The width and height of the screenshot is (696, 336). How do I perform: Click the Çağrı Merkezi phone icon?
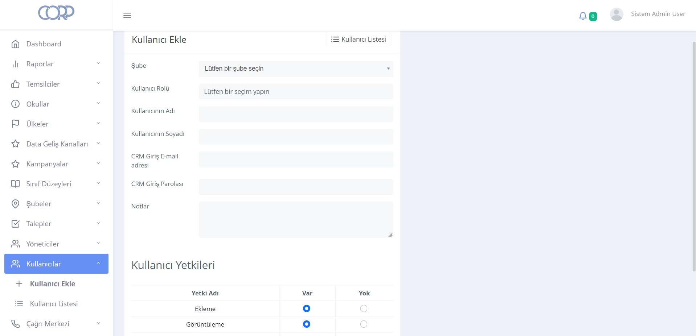coord(15,324)
